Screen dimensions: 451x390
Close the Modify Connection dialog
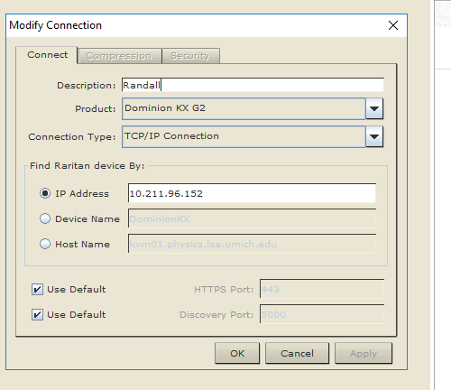tap(393, 25)
